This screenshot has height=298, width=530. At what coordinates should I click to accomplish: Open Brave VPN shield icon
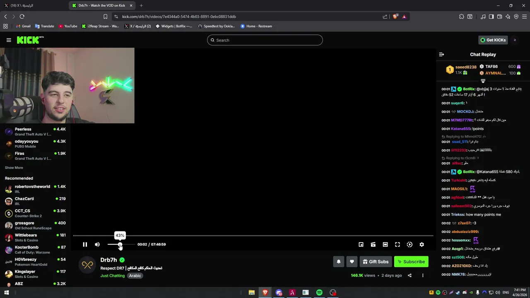(516, 17)
